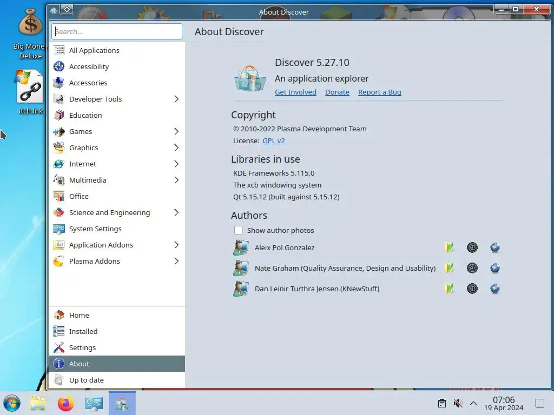This screenshot has height=415, width=554.
Task: Click the taskbar clock showing 07:06
Action: point(504,404)
